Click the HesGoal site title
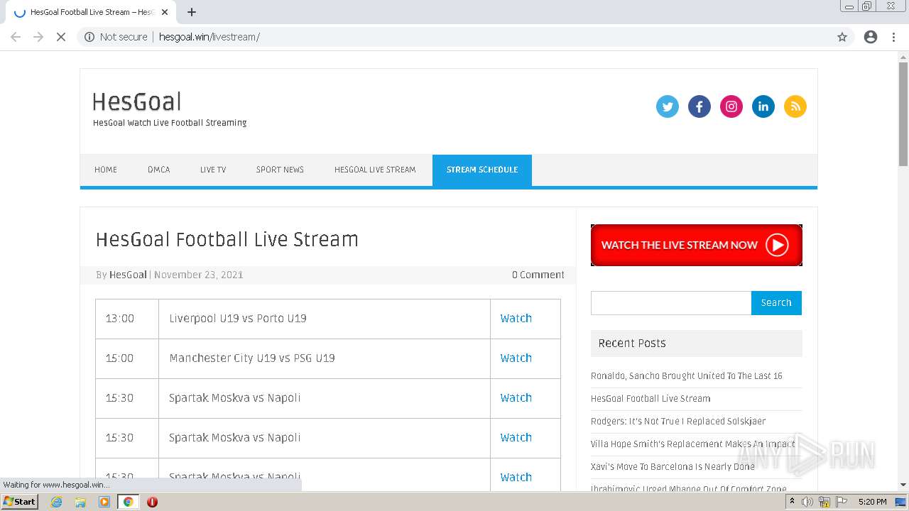This screenshot has width=909, height=511. pyautogui.click(x=137, y=102)
